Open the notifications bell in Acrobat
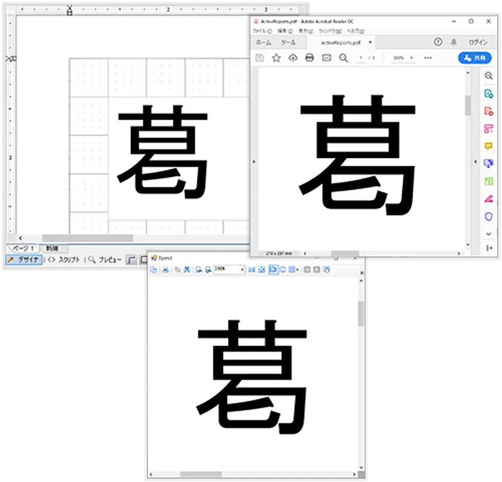Viewport: 502px width, 482px height. pos(454,42)
